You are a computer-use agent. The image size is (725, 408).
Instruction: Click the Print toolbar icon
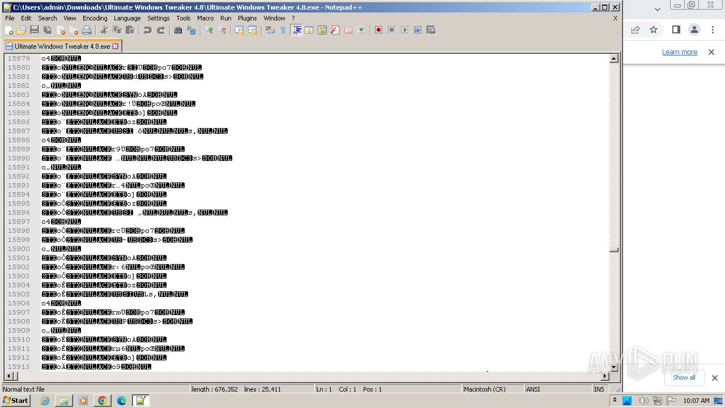point(87,30)
